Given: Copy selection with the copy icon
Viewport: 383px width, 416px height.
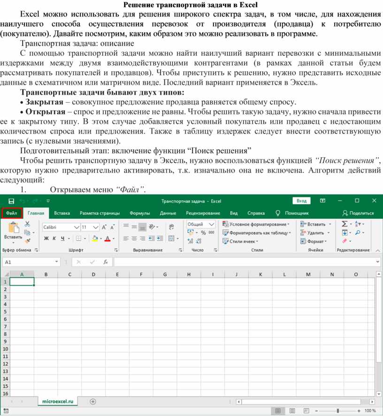Looking at the screenshot, I should 27,233.
